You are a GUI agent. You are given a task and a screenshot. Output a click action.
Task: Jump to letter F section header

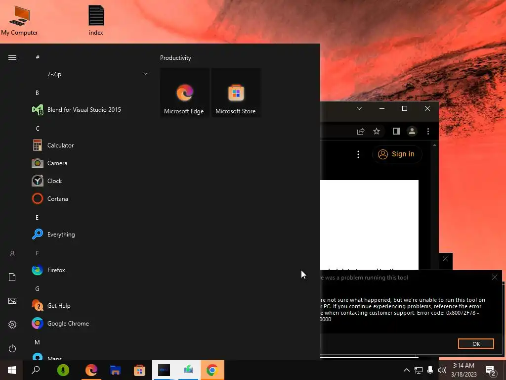pyautogui.click(x=38, y=253)
